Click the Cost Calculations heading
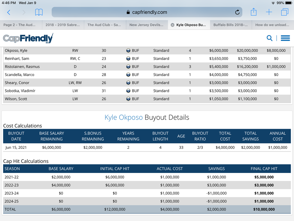The image size is (294, 221). (x=23, y=126)
